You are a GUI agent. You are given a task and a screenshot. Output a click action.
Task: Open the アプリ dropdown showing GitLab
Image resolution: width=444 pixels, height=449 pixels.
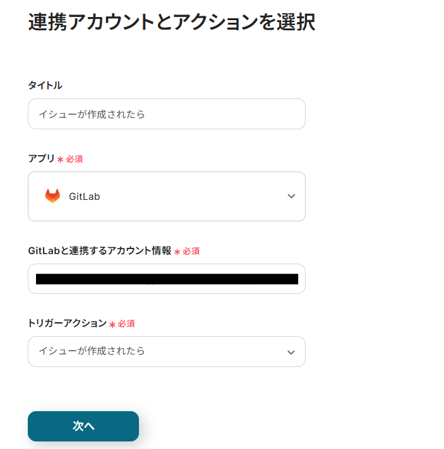167,196
